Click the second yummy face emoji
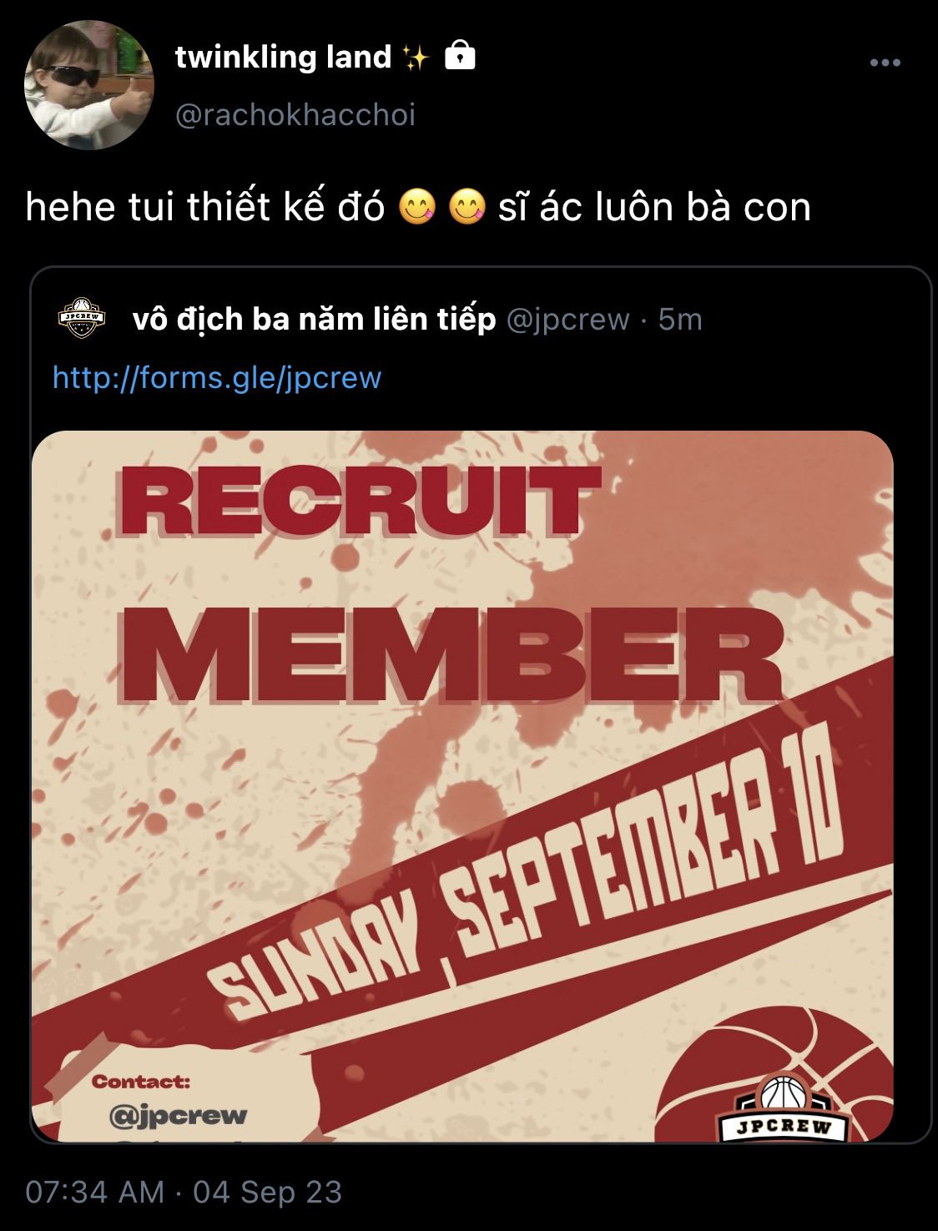Viewport: 938px width, 1231px height. point(467,208)
